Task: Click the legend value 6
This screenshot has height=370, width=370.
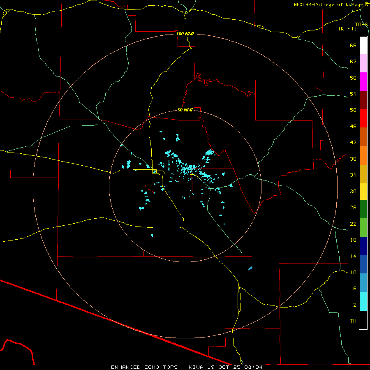Action: 355,288
